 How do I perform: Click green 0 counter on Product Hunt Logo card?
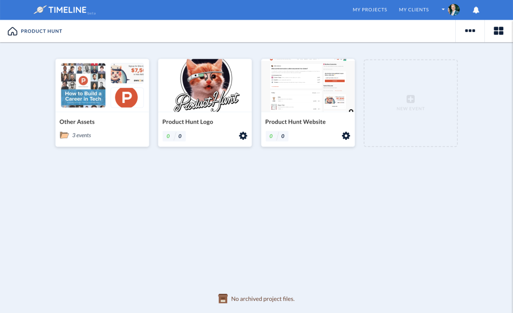point(168,136)
